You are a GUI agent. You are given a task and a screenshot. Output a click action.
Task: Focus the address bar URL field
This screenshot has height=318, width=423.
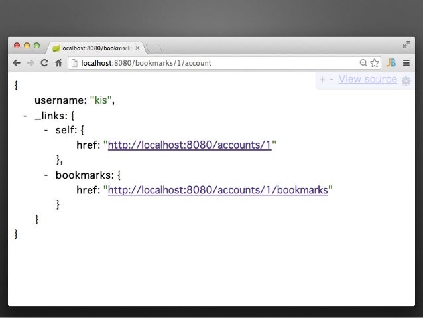[x=224, y=63]
